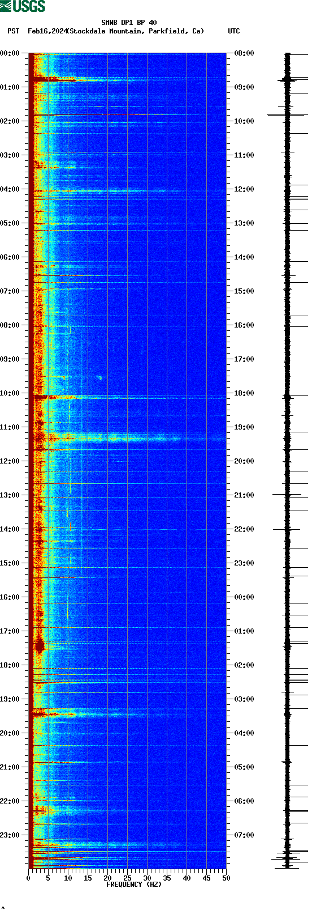
Task: Click the title text SMNB DP1 BP 40
Action: (x=129, y=23)
